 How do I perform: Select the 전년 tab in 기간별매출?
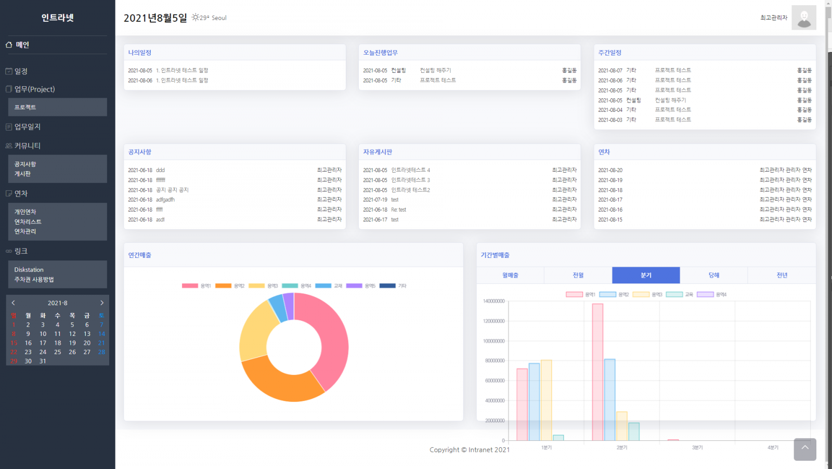tap(782, 275)
